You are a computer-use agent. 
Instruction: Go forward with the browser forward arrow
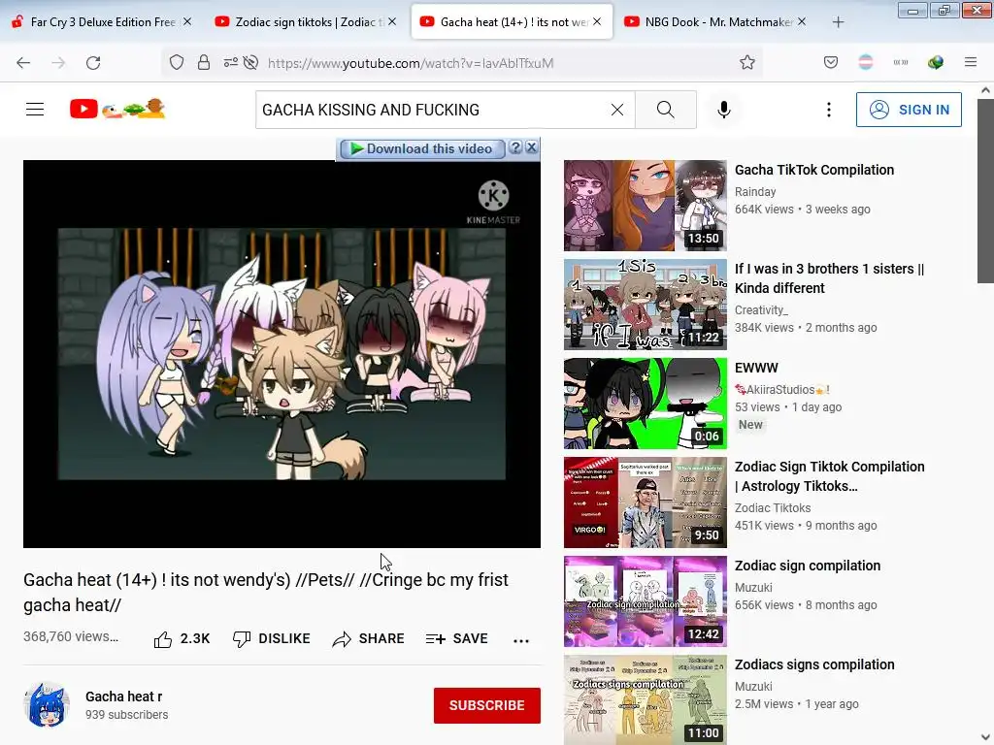58,63
